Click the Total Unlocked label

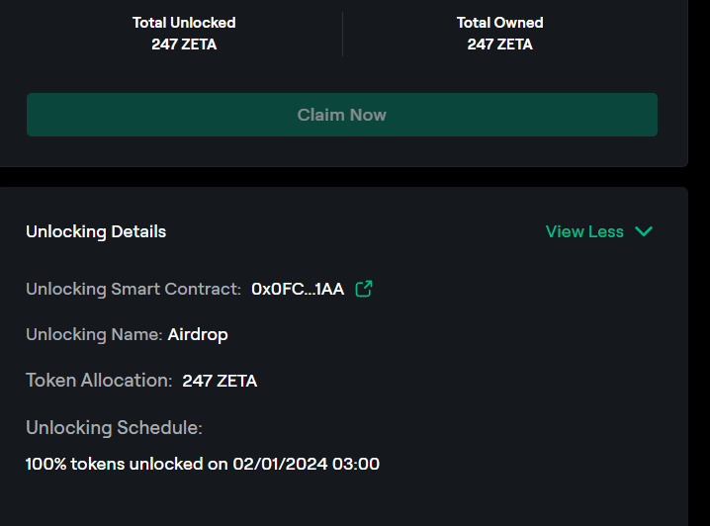click(x=184, y=22)
